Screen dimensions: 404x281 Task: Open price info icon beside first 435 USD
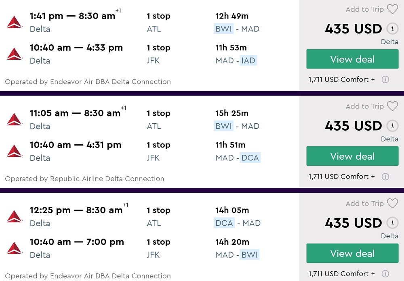click(391, 29)
